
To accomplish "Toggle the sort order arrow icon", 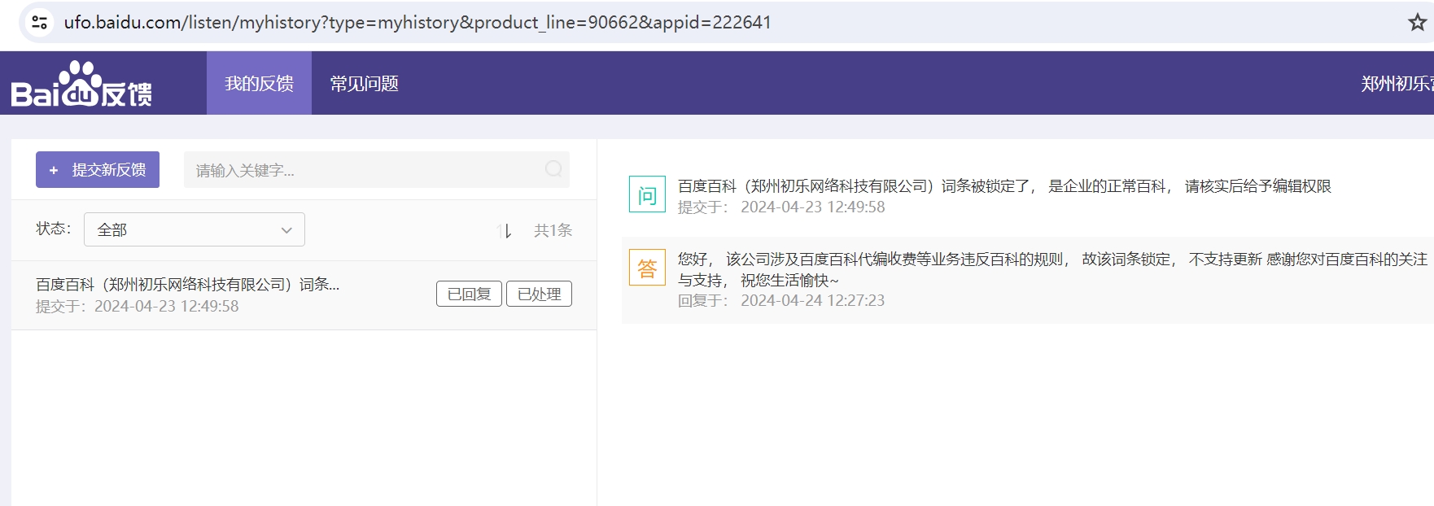I will tap(505, 231).
